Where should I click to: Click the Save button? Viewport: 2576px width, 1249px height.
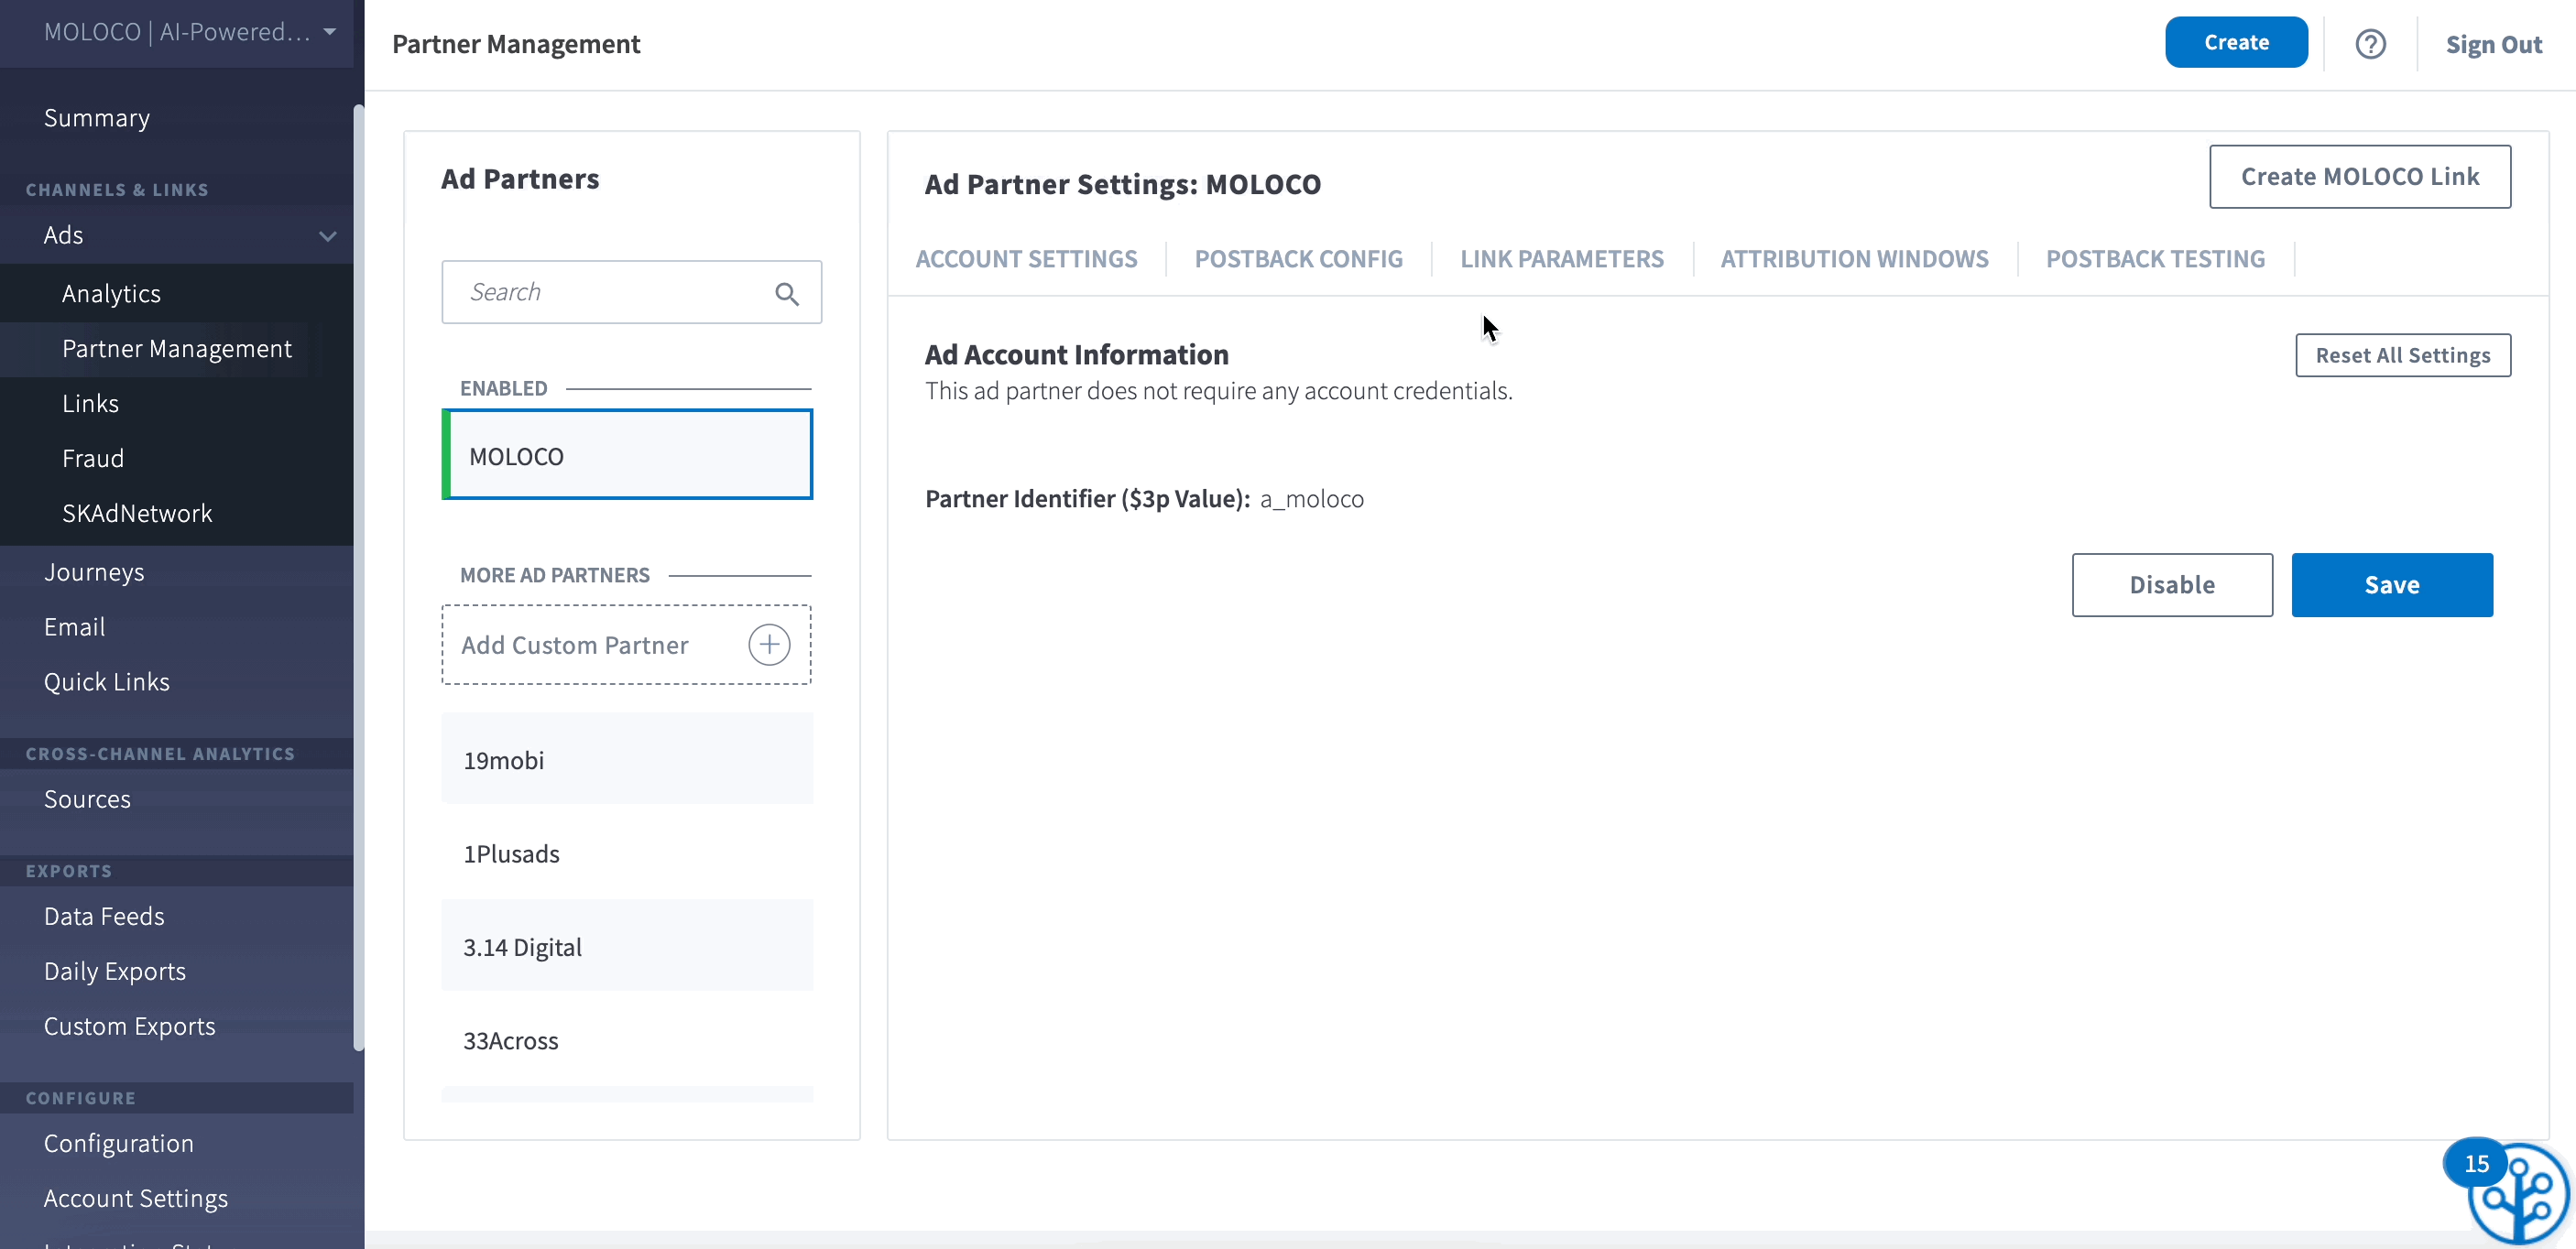[2391, 584]
